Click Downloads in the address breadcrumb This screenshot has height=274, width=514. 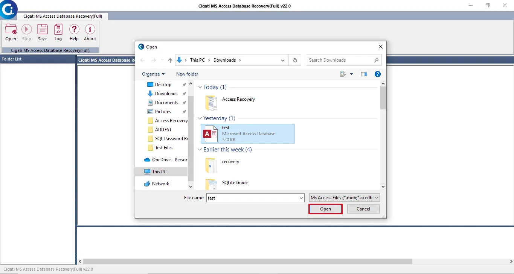tap(224, 60)
